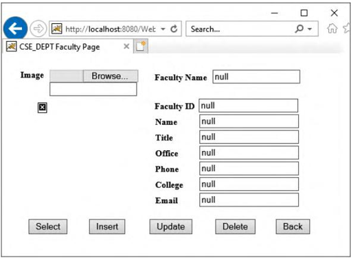Click the Office input field
This screenshot has width=351, height=260.
[x=249, y=153]
